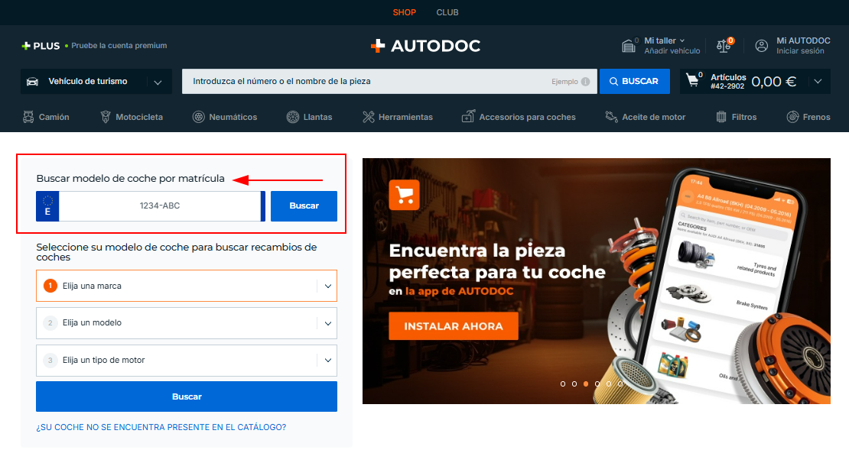Open 'Elija una marca' dropdown

(x=187, y=286)
